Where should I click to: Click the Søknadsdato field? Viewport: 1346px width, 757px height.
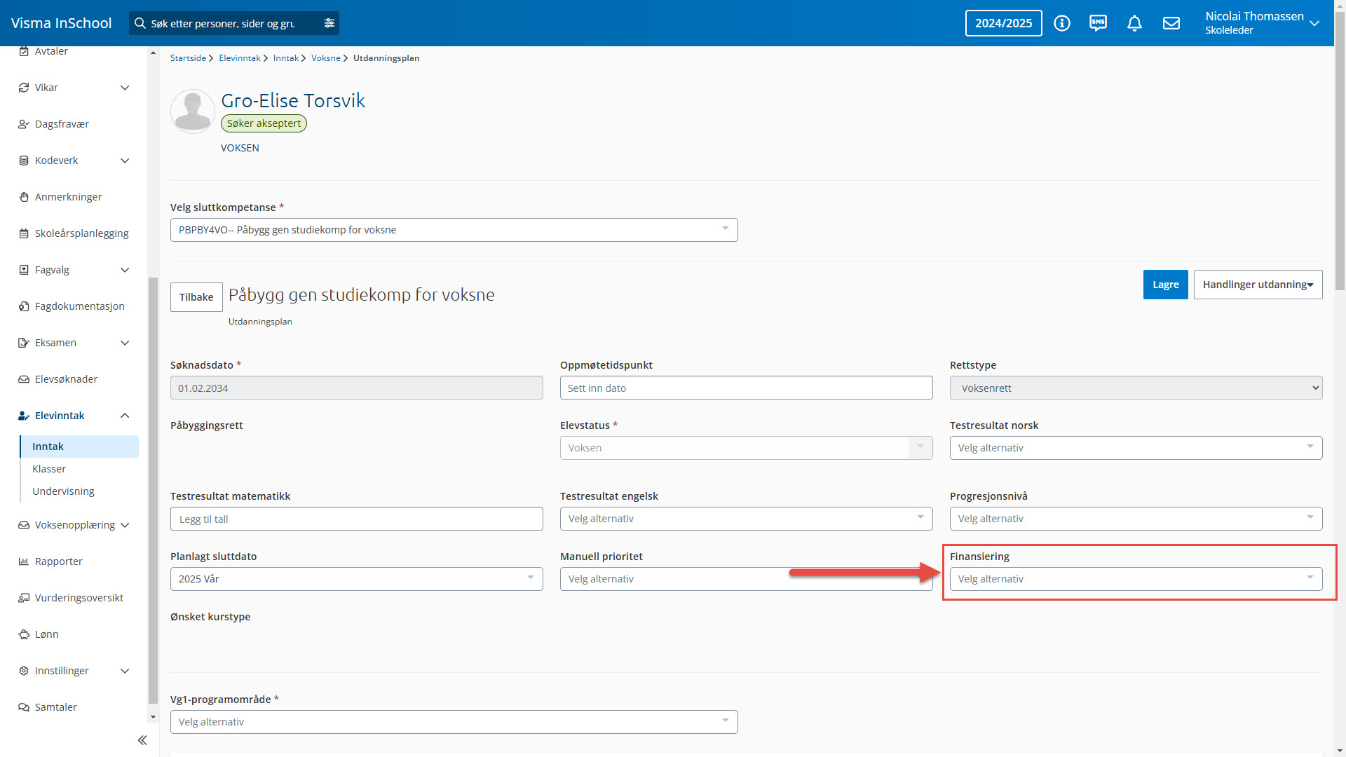[356, 388]
